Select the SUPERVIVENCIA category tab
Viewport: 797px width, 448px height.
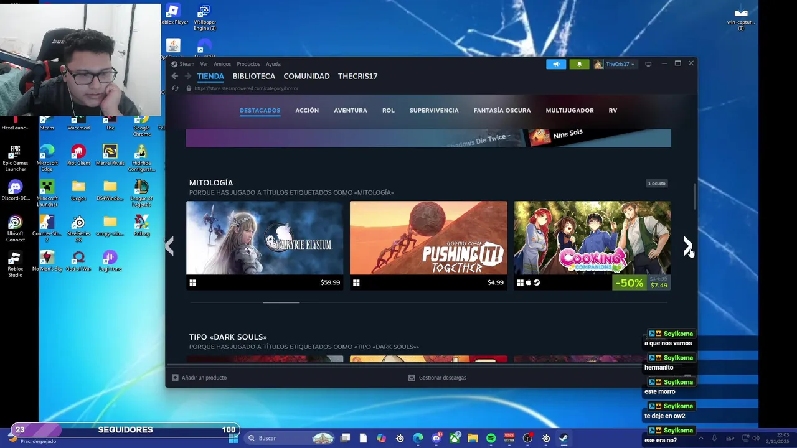click(434, 110)
